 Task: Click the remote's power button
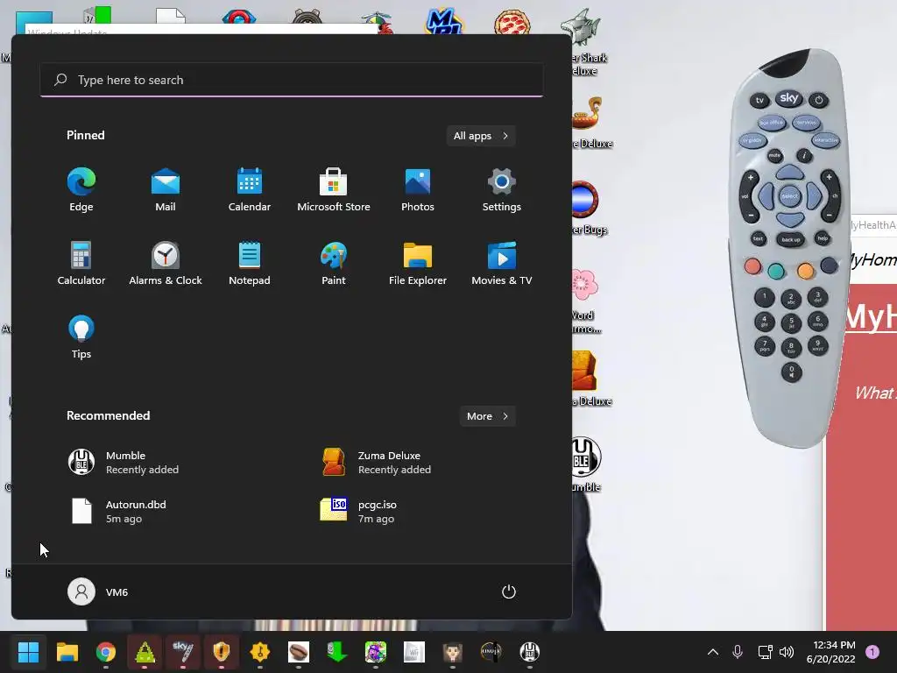pyautogui.click(x=819, y=100)
